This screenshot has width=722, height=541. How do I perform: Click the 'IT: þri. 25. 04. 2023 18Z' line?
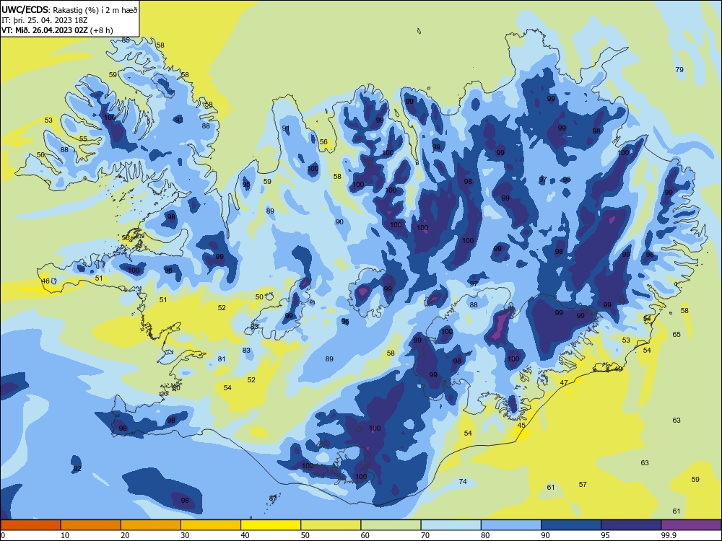[44, 19]
